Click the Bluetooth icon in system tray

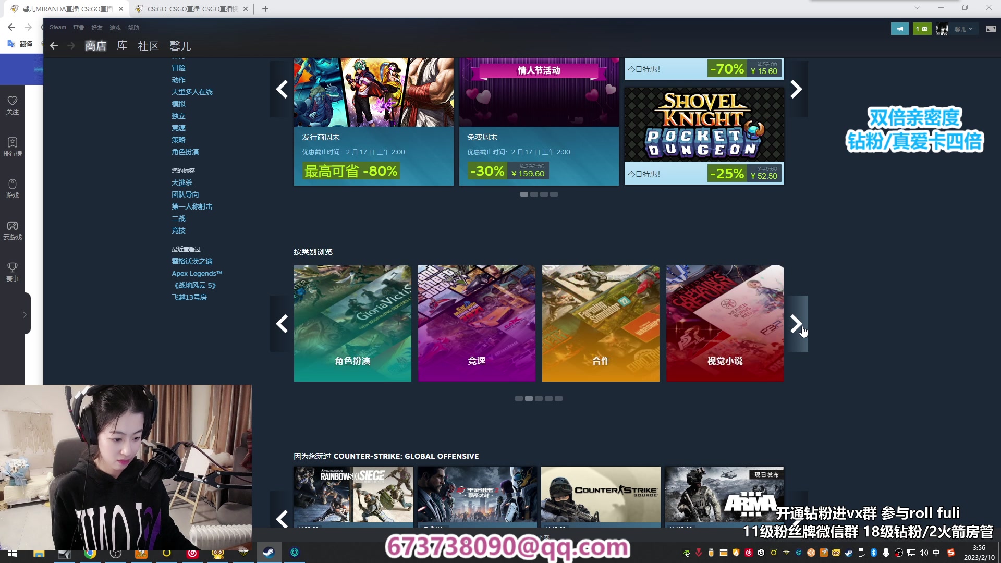[874, 553]
